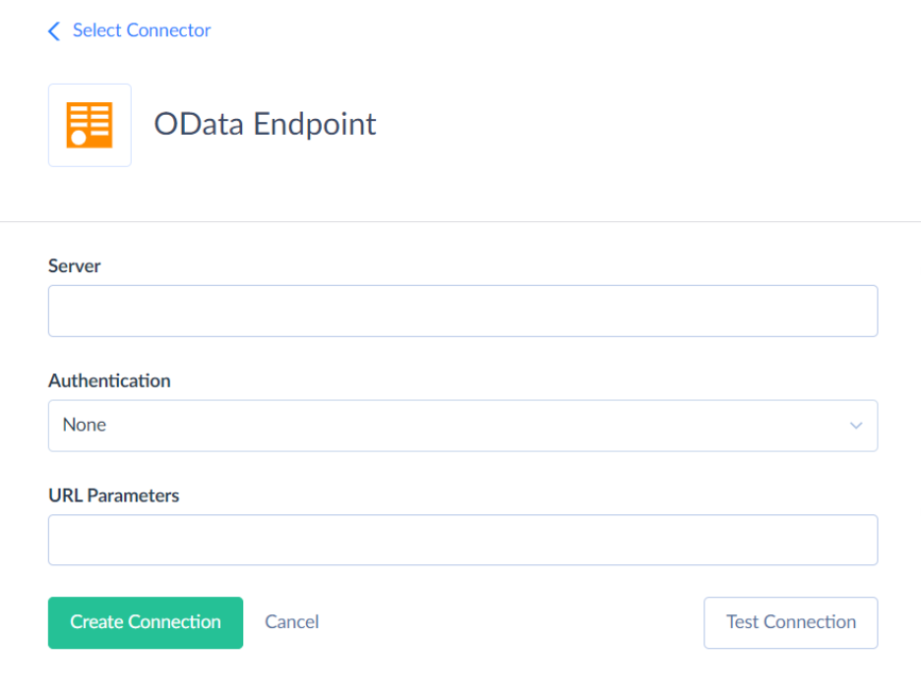The width and height of the screenshot is (921, 696).
Task: Click the green Create Connection action
Action: tap(145, 622)
